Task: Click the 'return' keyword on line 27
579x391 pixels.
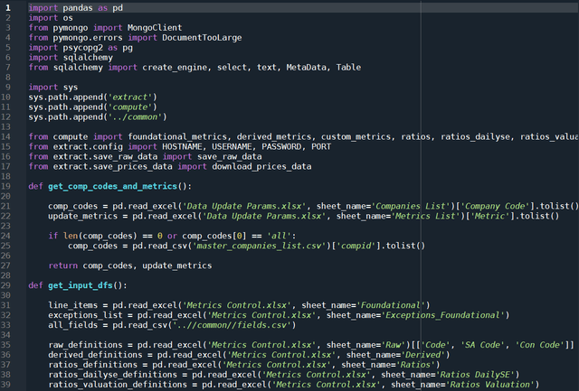Action: pyautogui.click(x=62, y=265)
